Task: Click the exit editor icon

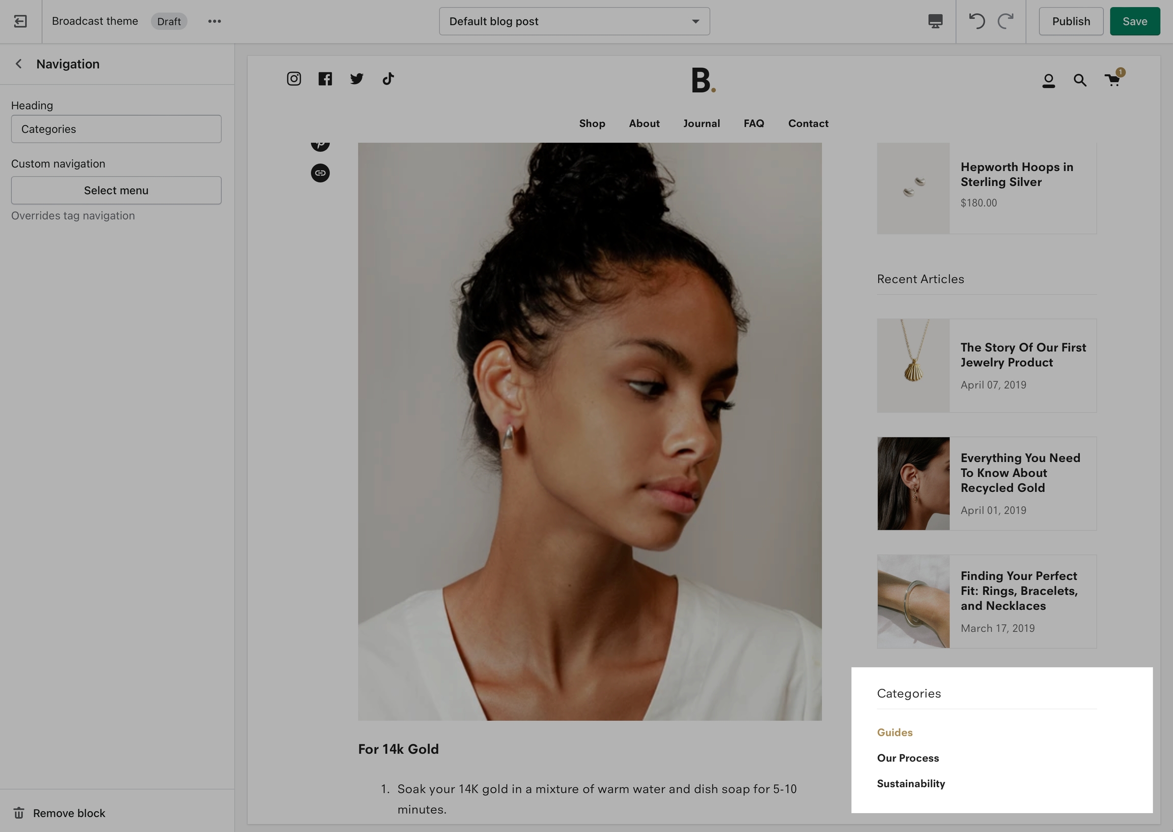Action: coord(20,21)
